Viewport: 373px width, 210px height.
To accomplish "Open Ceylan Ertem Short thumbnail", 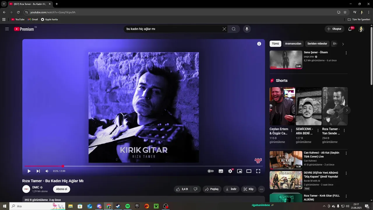I will pos(282,106).
